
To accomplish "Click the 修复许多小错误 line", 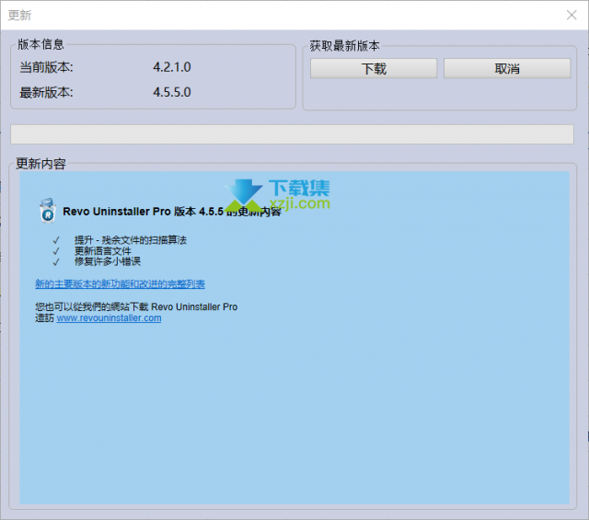I will pos(108,261).
